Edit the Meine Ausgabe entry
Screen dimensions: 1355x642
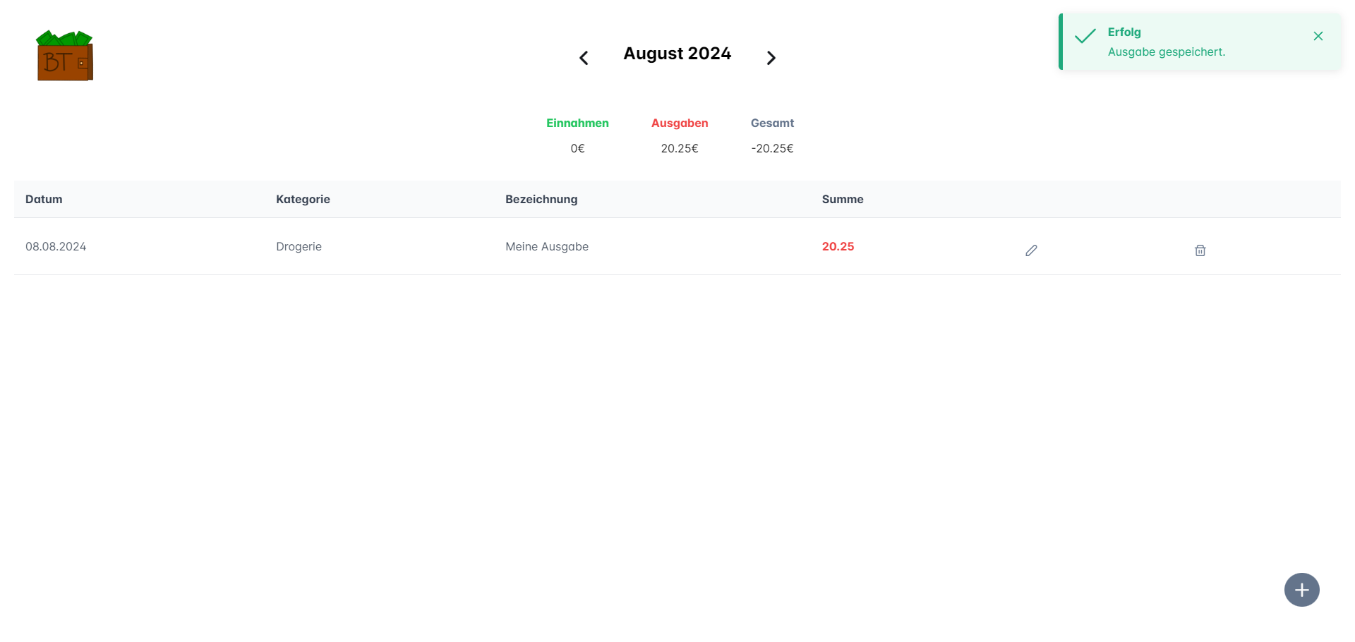pyautogui.click(x=1031, y=250)
